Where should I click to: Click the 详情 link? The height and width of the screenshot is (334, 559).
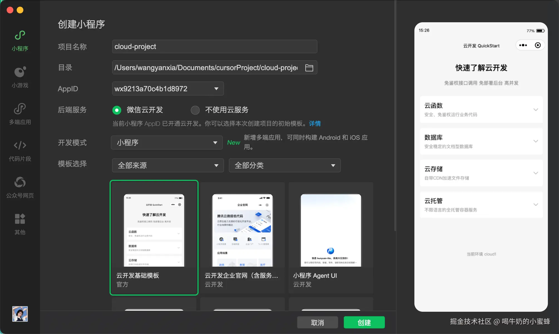(x=315, y=124)
